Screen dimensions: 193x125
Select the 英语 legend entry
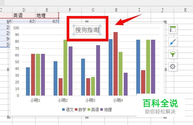coord(93,110)
